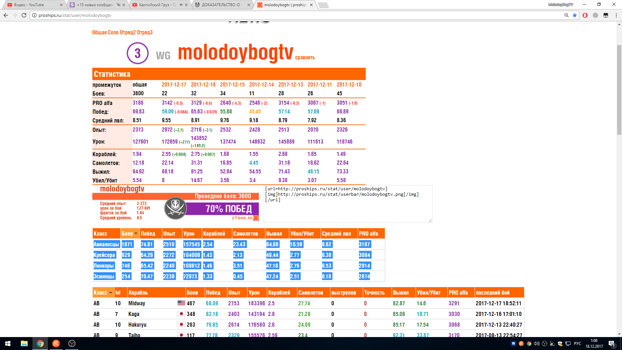Open a new browser tab

pos(323,5)
